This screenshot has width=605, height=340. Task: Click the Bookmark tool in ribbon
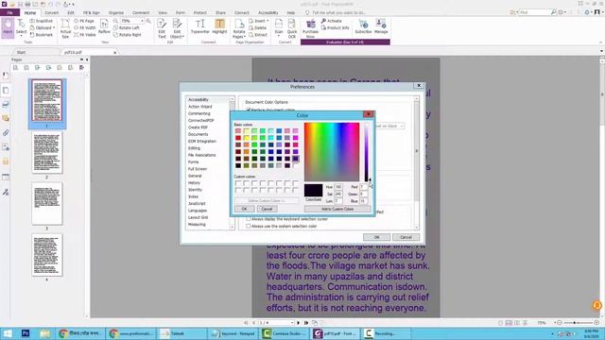click(x=42, y=35)
